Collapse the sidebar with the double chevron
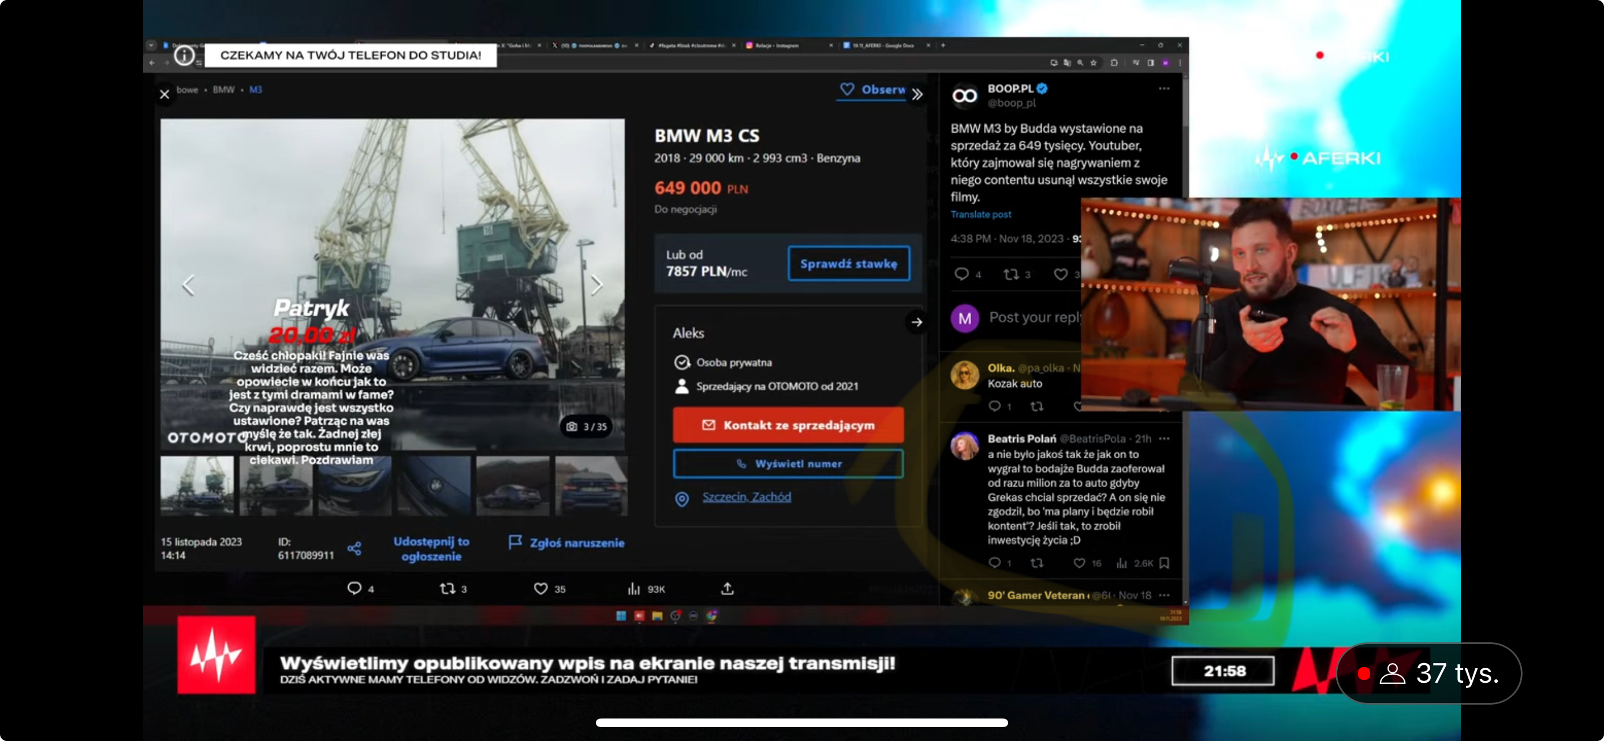The image size is (1604, 741). 917,95
